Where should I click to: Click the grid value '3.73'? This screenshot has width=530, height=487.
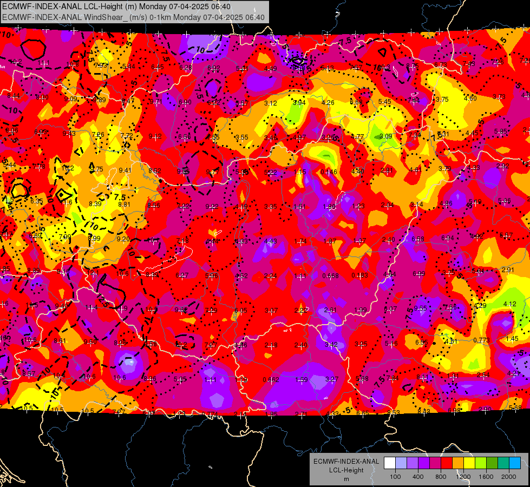(x=499, y=97)
